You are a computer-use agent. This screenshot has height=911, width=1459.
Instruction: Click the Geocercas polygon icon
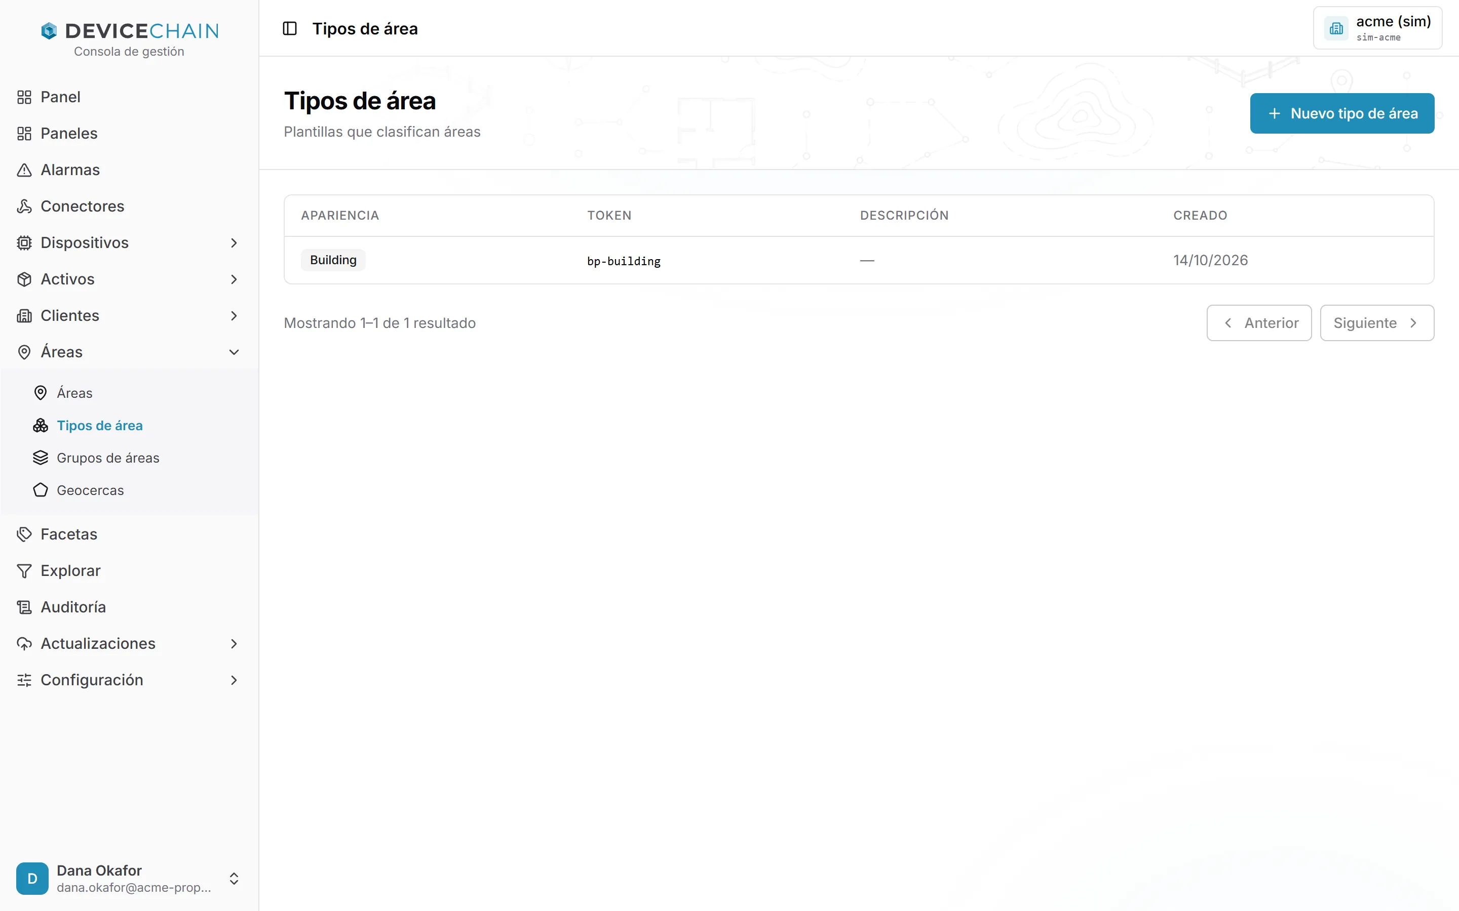(x=41, y=490)
